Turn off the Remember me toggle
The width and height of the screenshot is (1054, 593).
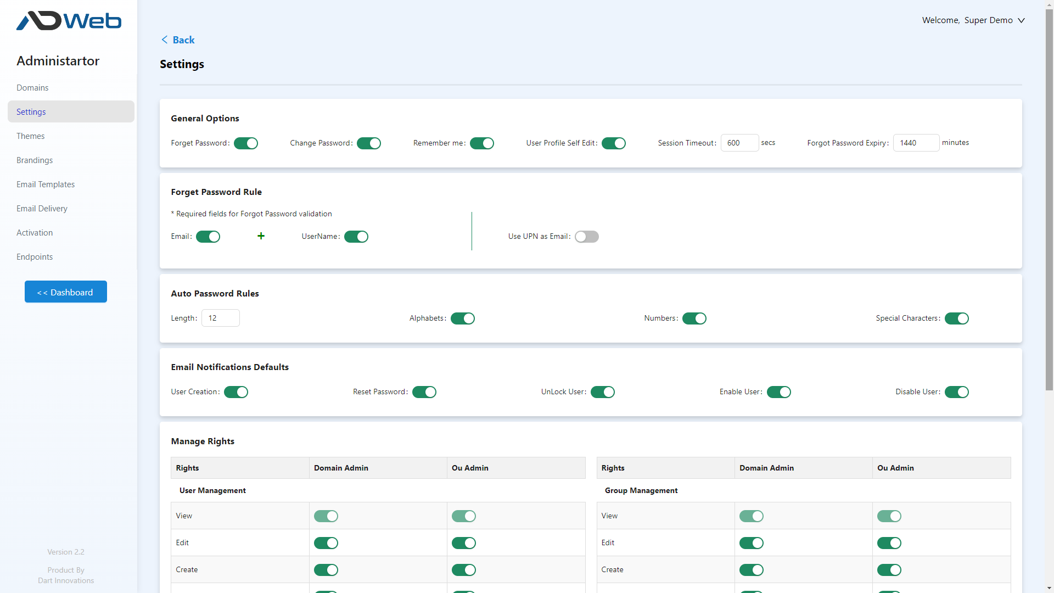482,143
